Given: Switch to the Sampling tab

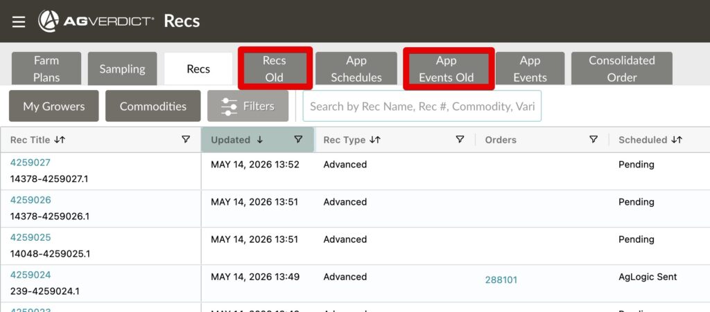Looking at the screenshot, I should coord(122,68).
